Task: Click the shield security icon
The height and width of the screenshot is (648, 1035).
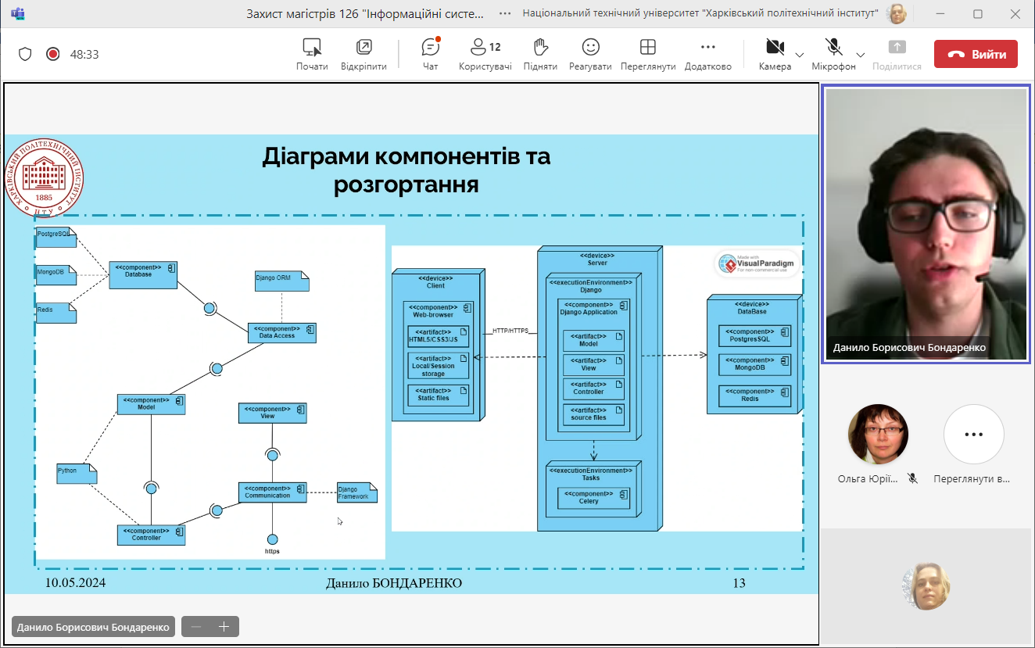Action: pos(25,54)
